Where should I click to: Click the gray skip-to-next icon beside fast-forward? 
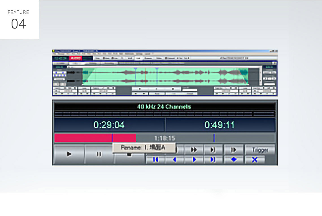click(x=213, y=150)
